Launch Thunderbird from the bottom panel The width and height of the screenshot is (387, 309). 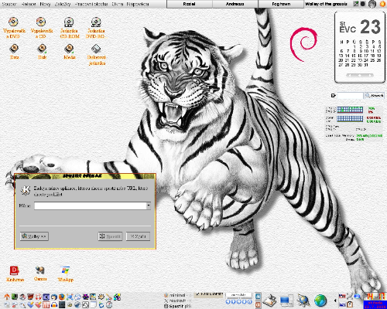pyautogui.click(x=54, y=297)
